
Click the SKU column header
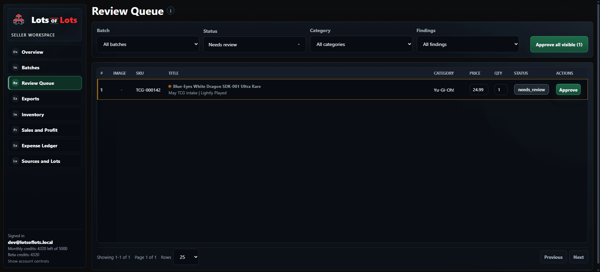(140, 73)
